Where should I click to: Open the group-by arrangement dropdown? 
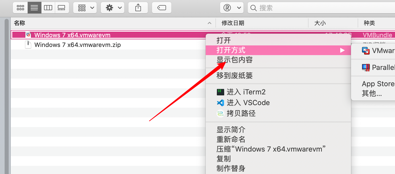point(85,8)
